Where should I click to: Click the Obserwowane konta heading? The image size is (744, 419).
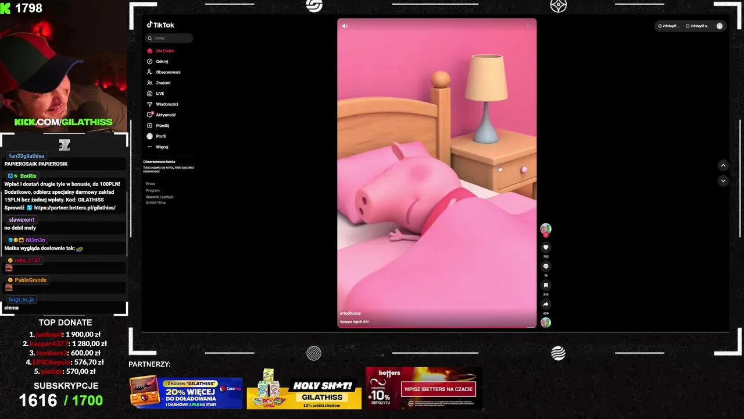[x=159, y=162]
